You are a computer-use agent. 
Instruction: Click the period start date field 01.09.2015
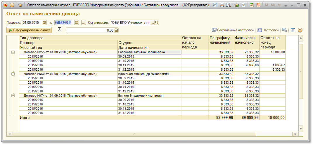click(32, 22)
